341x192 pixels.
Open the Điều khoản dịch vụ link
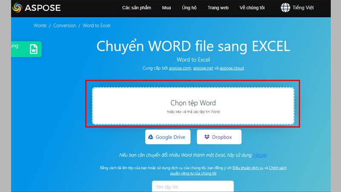[x=248, y=168]
